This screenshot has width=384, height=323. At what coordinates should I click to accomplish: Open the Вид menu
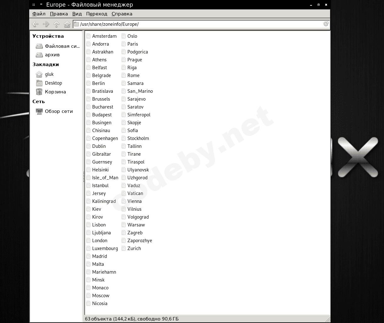77,14
